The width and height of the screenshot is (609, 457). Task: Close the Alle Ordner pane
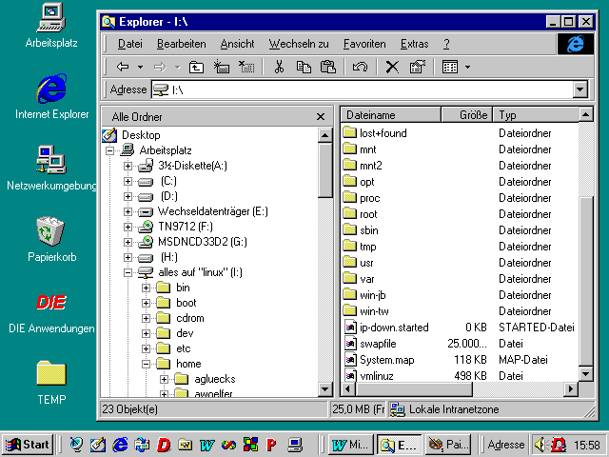tap(321, 117)
